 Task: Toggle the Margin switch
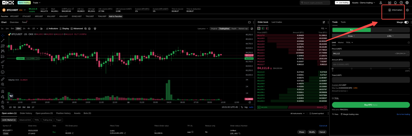pos(406,22)
